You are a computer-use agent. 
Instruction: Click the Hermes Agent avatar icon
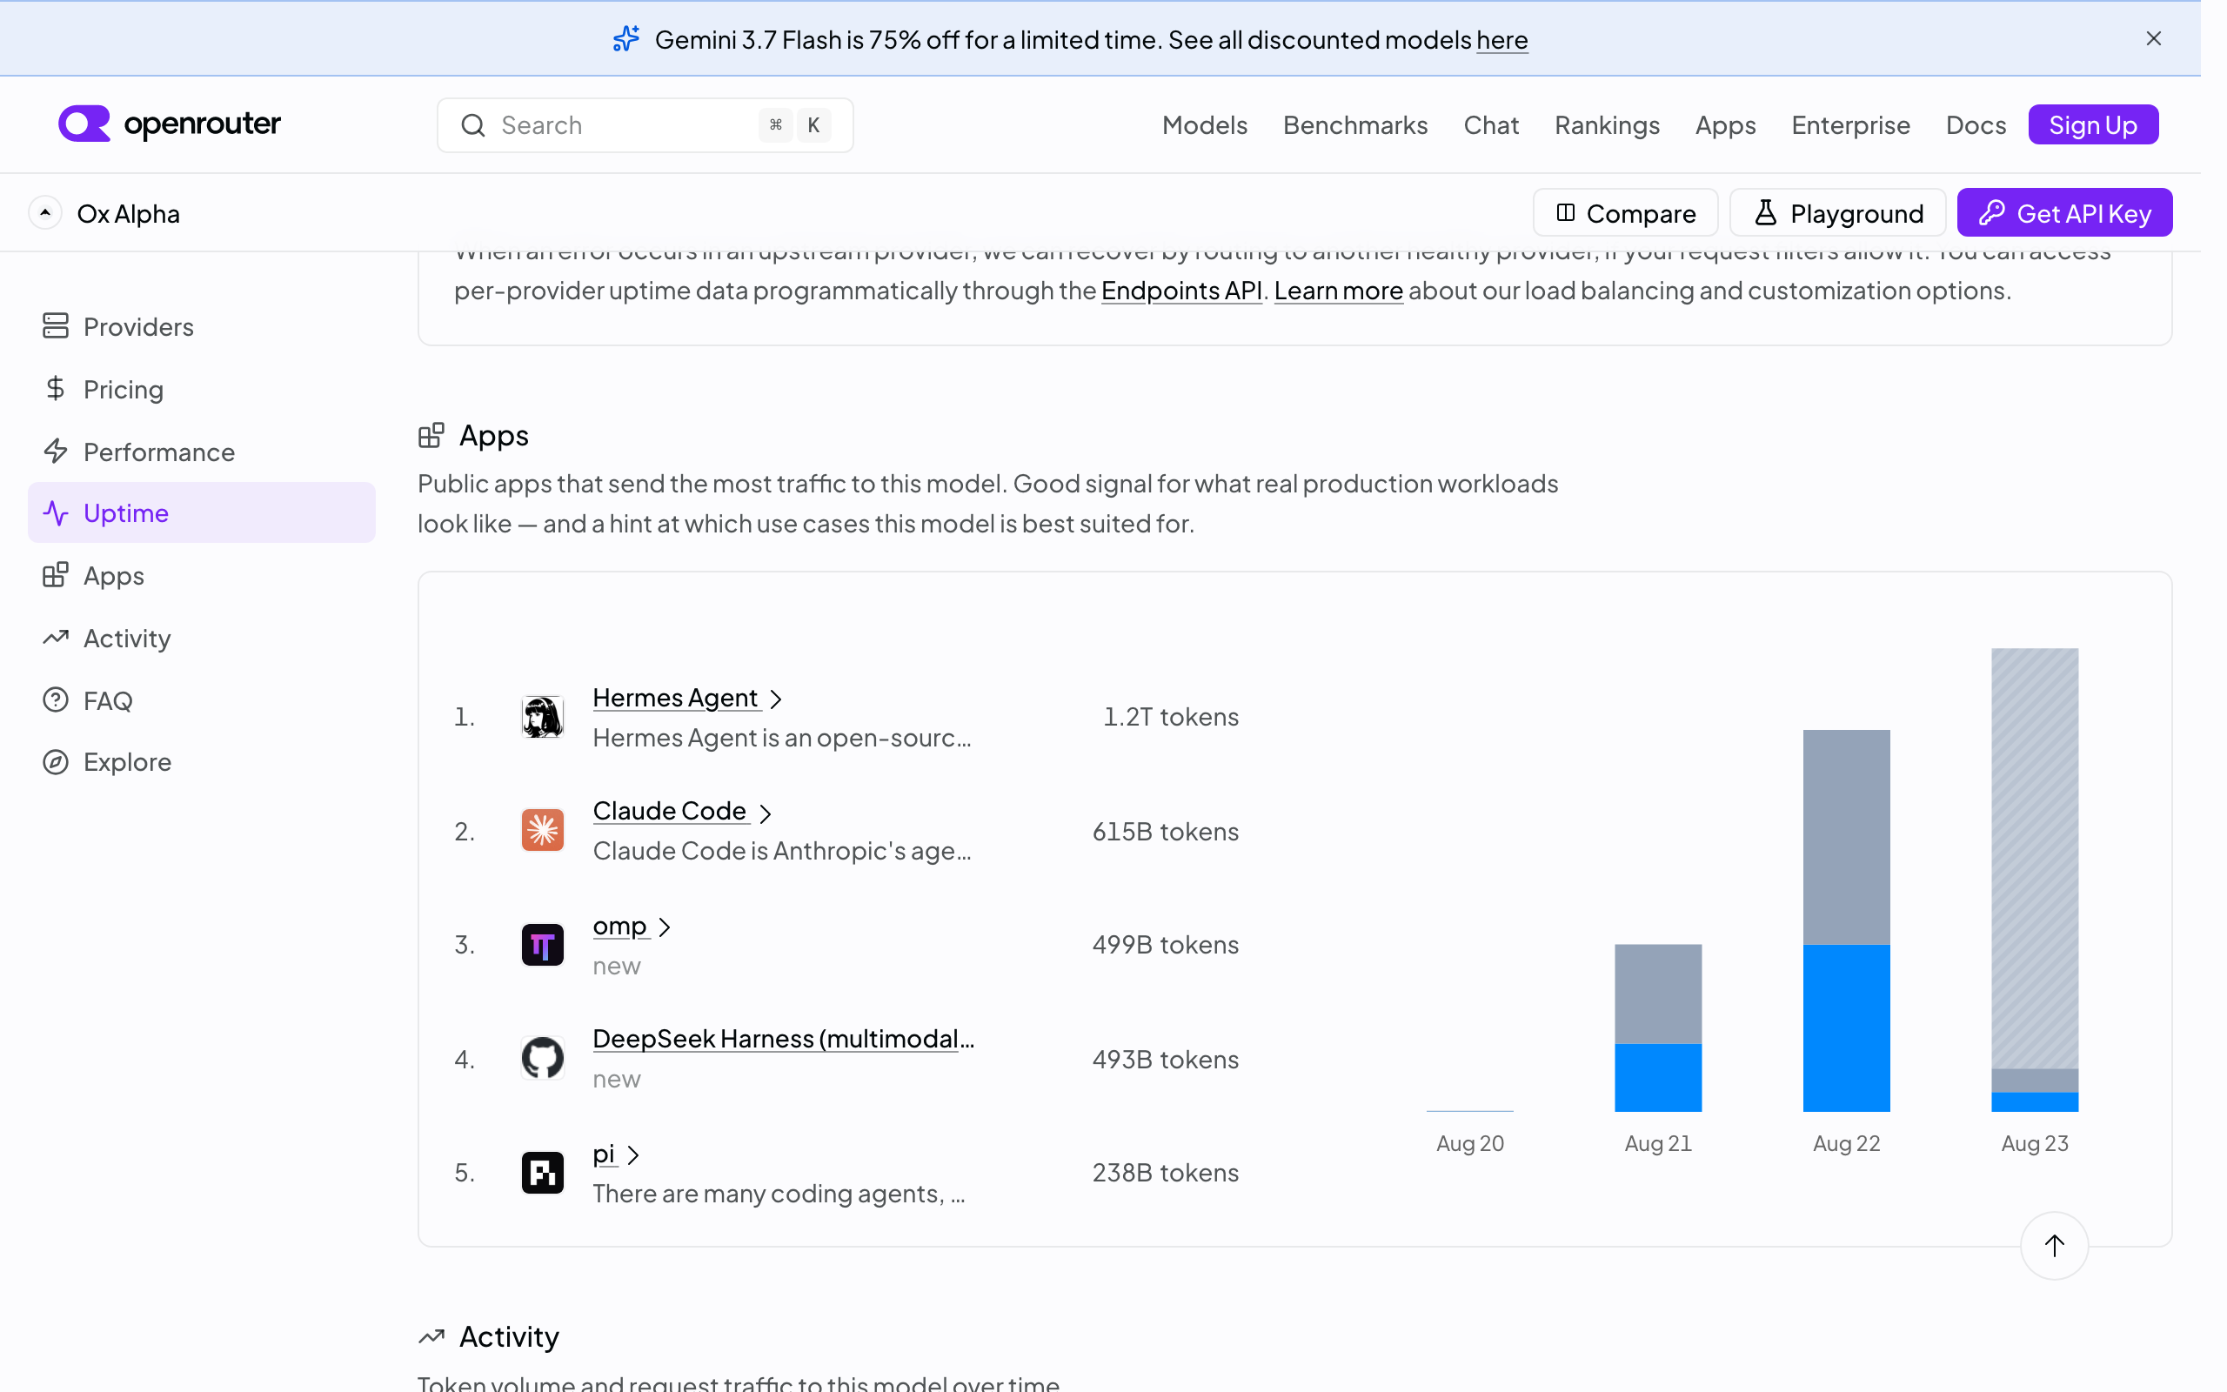click(542, 717)
